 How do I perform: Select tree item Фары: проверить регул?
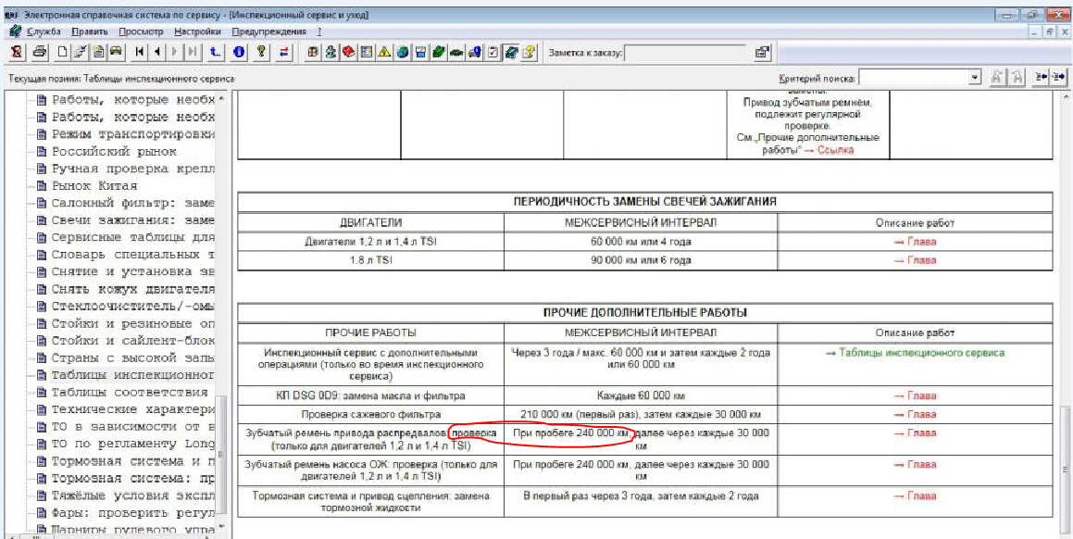(134, 511)
